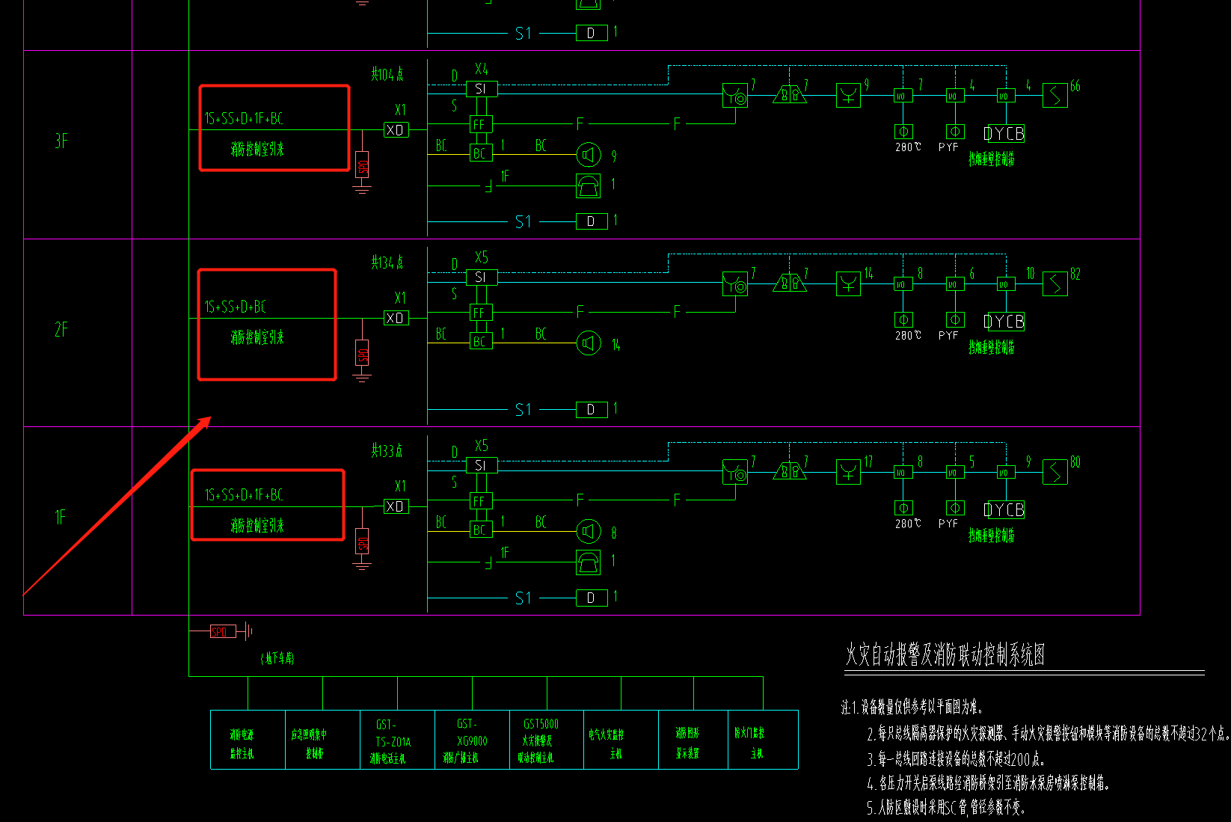Image resolution: width=1231 pixels, height=822 pixels.
Task: Select the boxed BC module on 1F
Action: click(480, 530)
